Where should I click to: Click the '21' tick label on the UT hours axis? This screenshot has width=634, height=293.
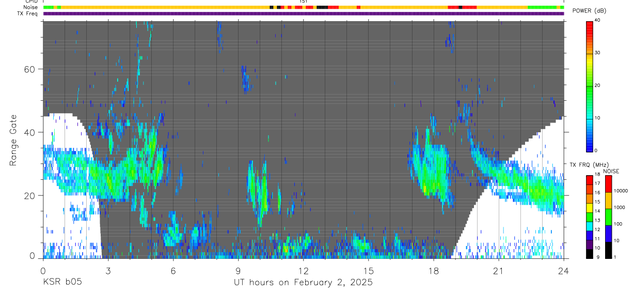pos(499,270)
